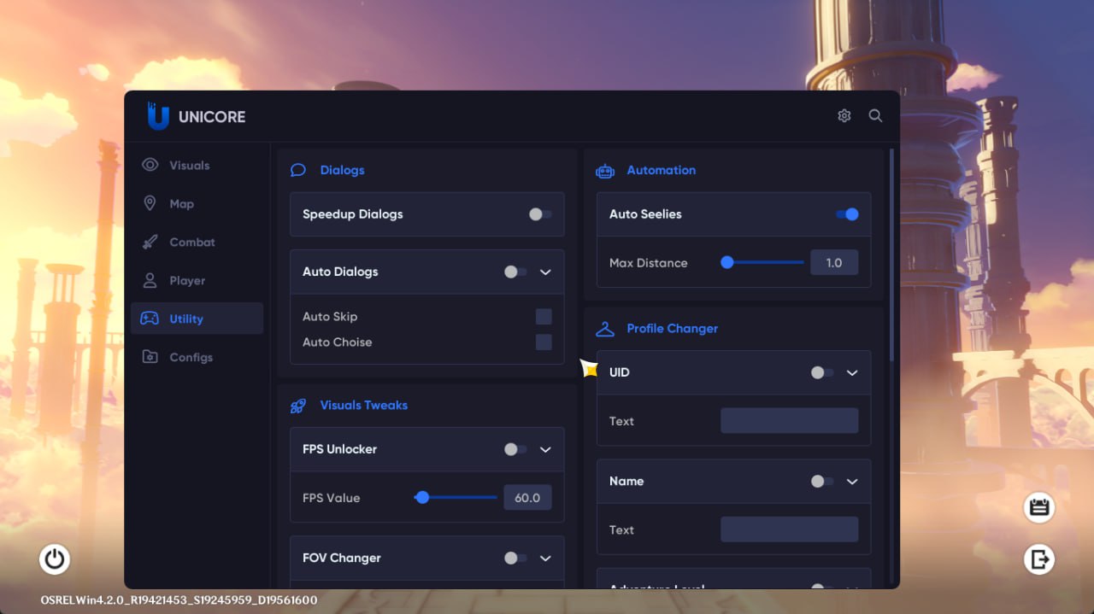Image resolution: width=1094 pixels, height=614 pixels.
Task: Click the Automation robot icon
Action: [605, 171]
